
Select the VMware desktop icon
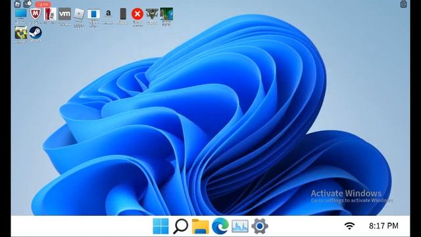click(64, 14)
